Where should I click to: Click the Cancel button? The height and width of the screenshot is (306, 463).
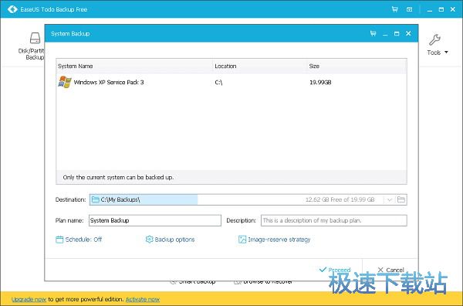(x=390, y=270)
